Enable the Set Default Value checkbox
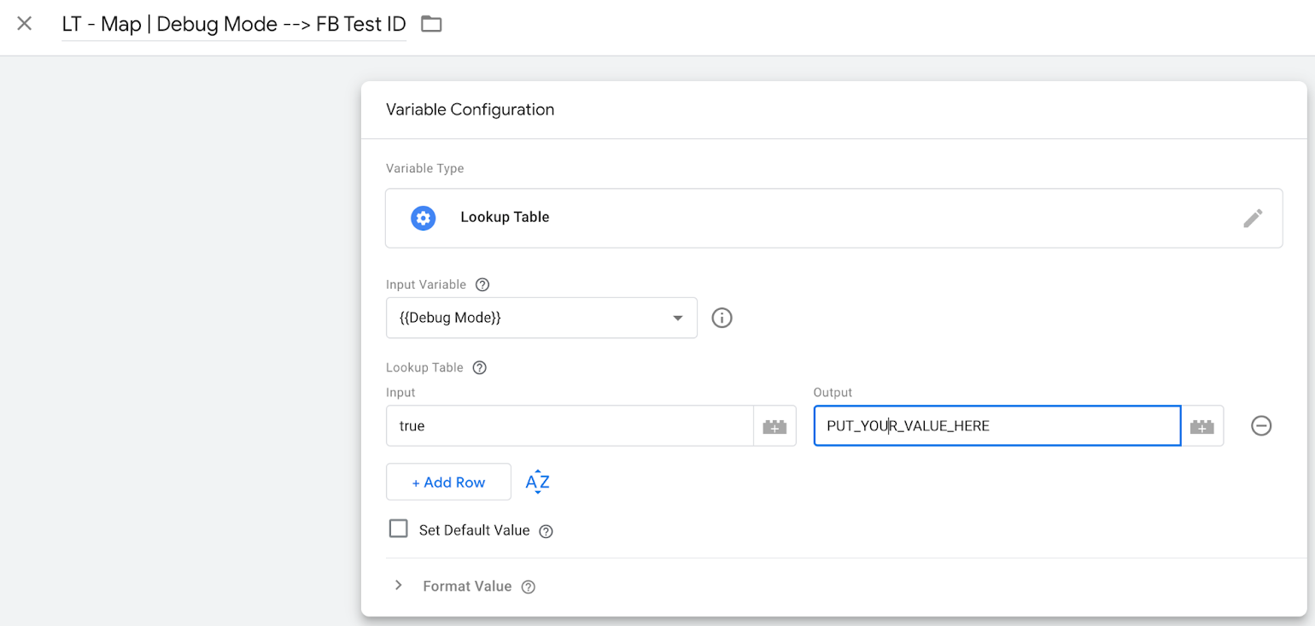Screen dimensions: 1315x626 [398, 529]
